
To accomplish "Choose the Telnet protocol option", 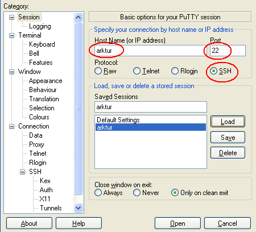I will (x=137, y=71).
